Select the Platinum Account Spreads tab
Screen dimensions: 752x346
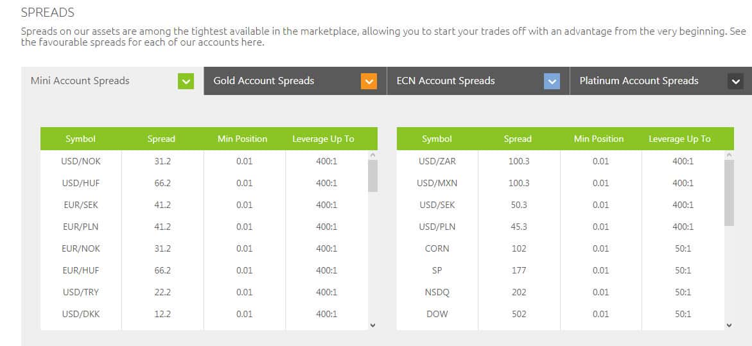coord(638,81)
